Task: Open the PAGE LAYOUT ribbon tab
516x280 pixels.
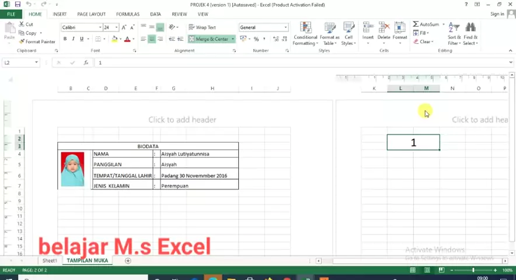Action: [91, 14]
